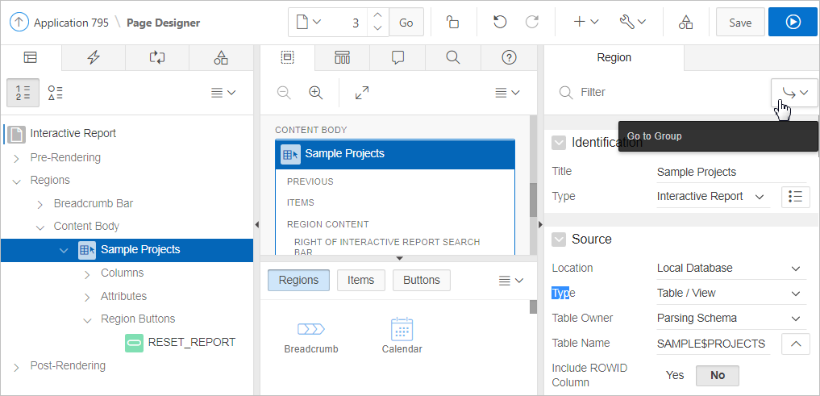The image size is (820, 396).
Task: Open the Shared Components icon in toolbar
Action: 685,23
